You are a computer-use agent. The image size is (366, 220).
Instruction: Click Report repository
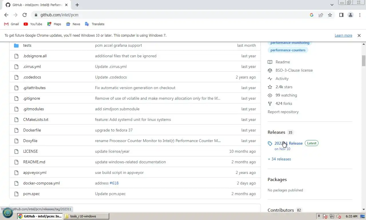(283, 112)
